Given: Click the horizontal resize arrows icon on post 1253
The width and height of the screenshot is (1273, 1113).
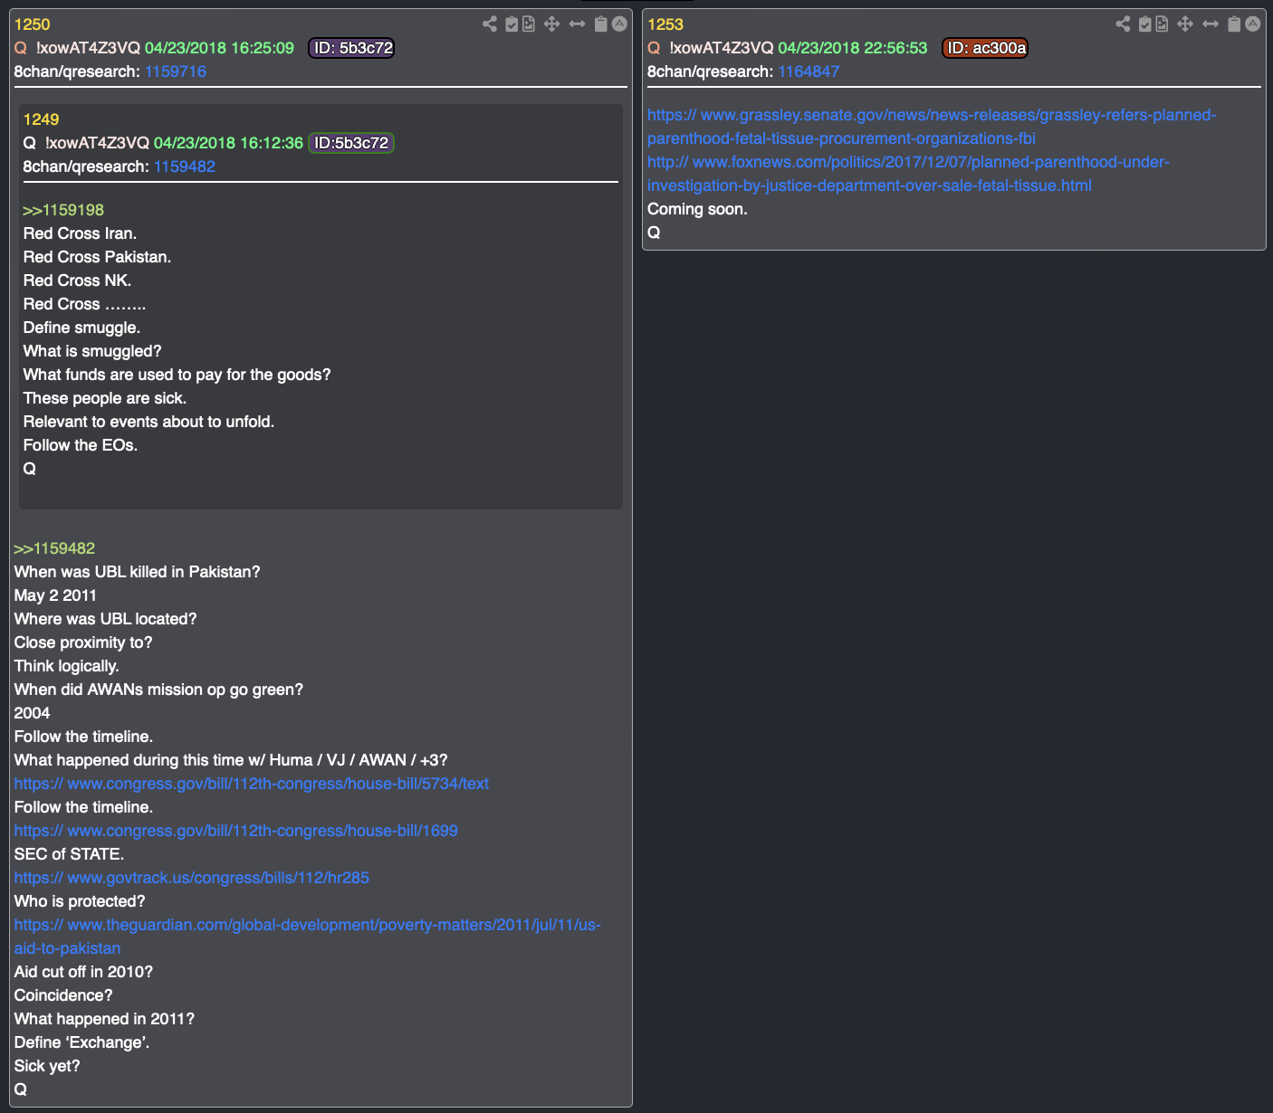Looking at the screenshot, I should coord(1211,24).
